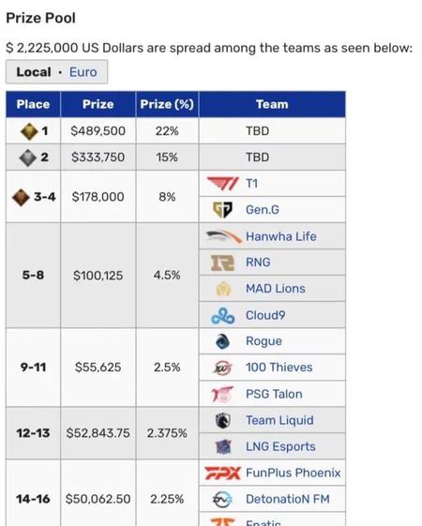Open the MAD Lions team link
Viewport: 422px width, 526px height.
coord(276,289)
